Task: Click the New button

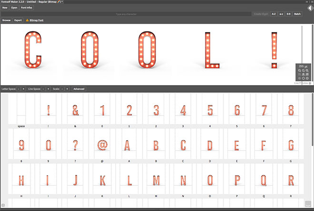Action: (5, 8)
